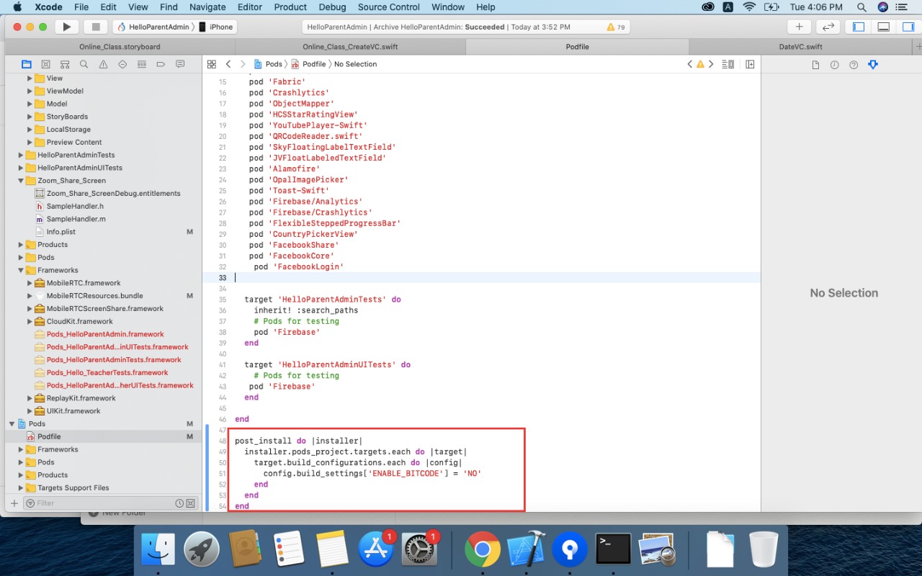This screenshot has width=922, height=576.
Task: Toggle the Navigator panel visibility
Action: point(859,27)
